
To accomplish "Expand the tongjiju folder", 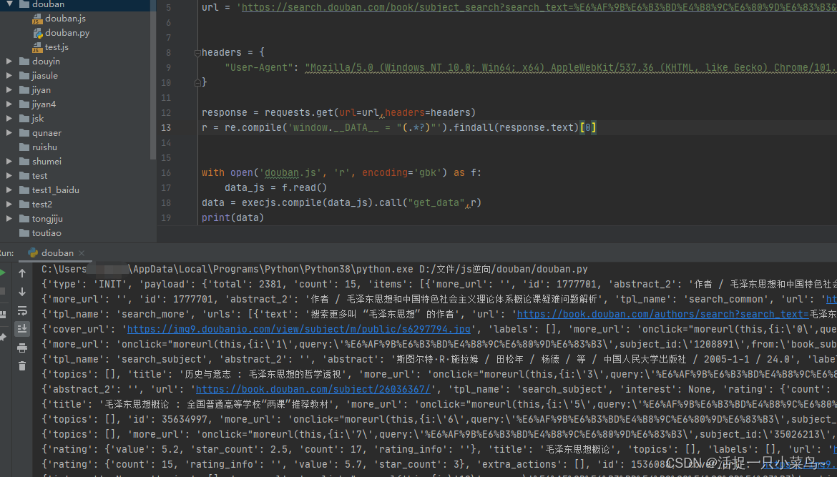I will tap(9, 219).
